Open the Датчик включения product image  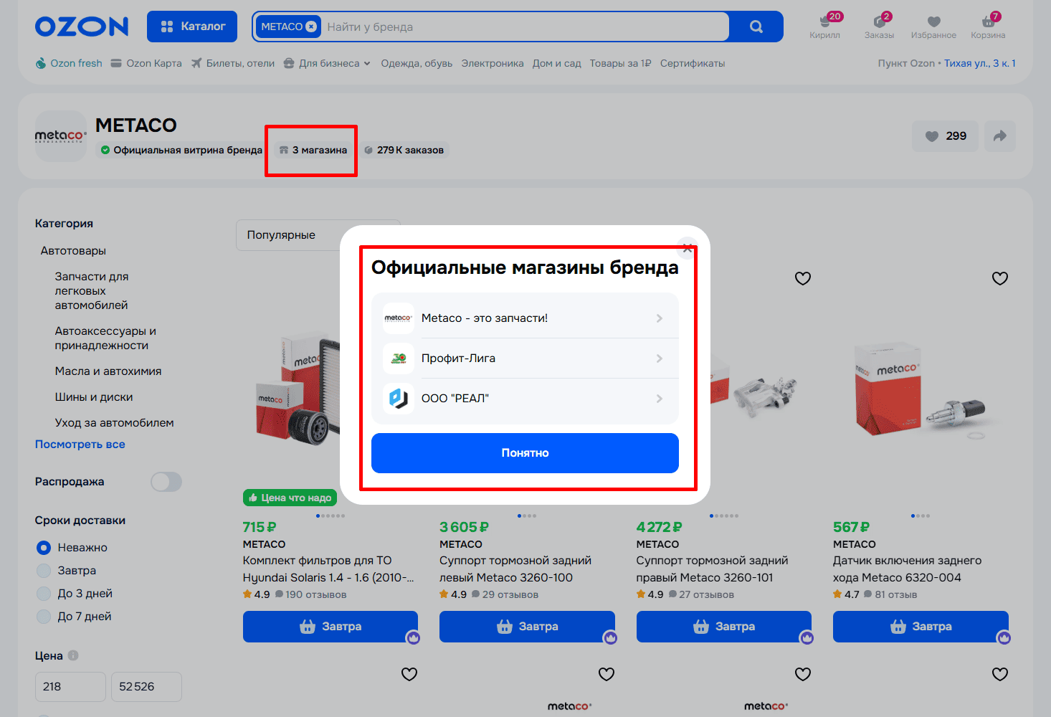[921, 391]
